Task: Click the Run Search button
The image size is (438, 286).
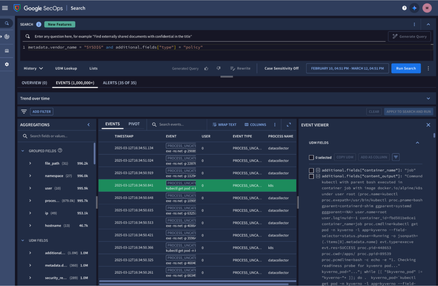Action: (406, 68)
